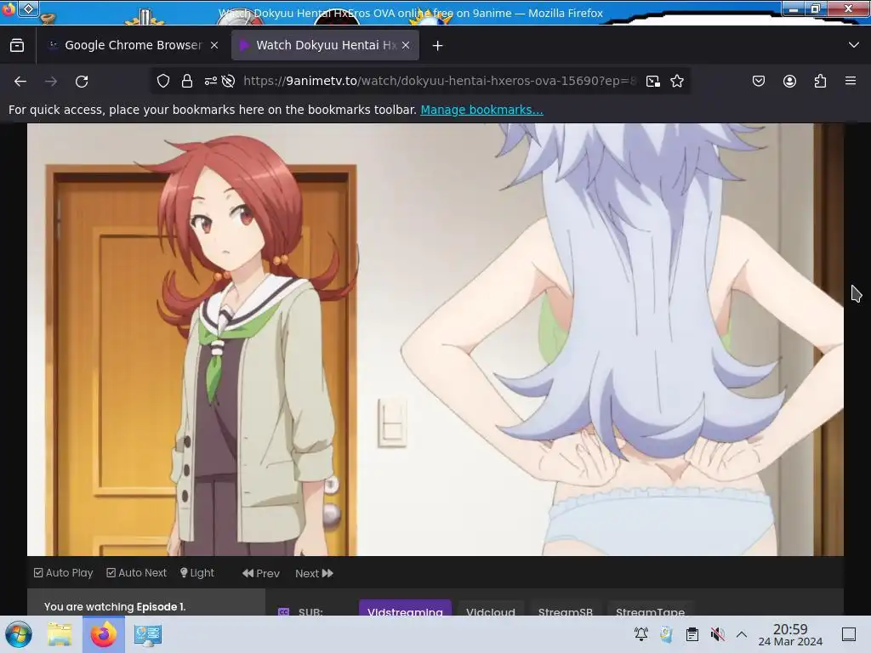Open the clock showing 20:59

(x=790, y=634)
